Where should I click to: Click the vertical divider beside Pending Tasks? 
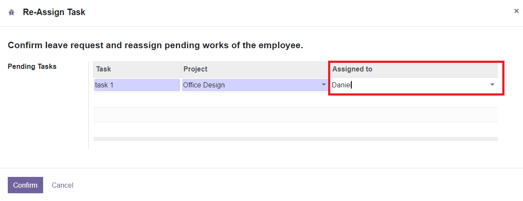[88, 105]
